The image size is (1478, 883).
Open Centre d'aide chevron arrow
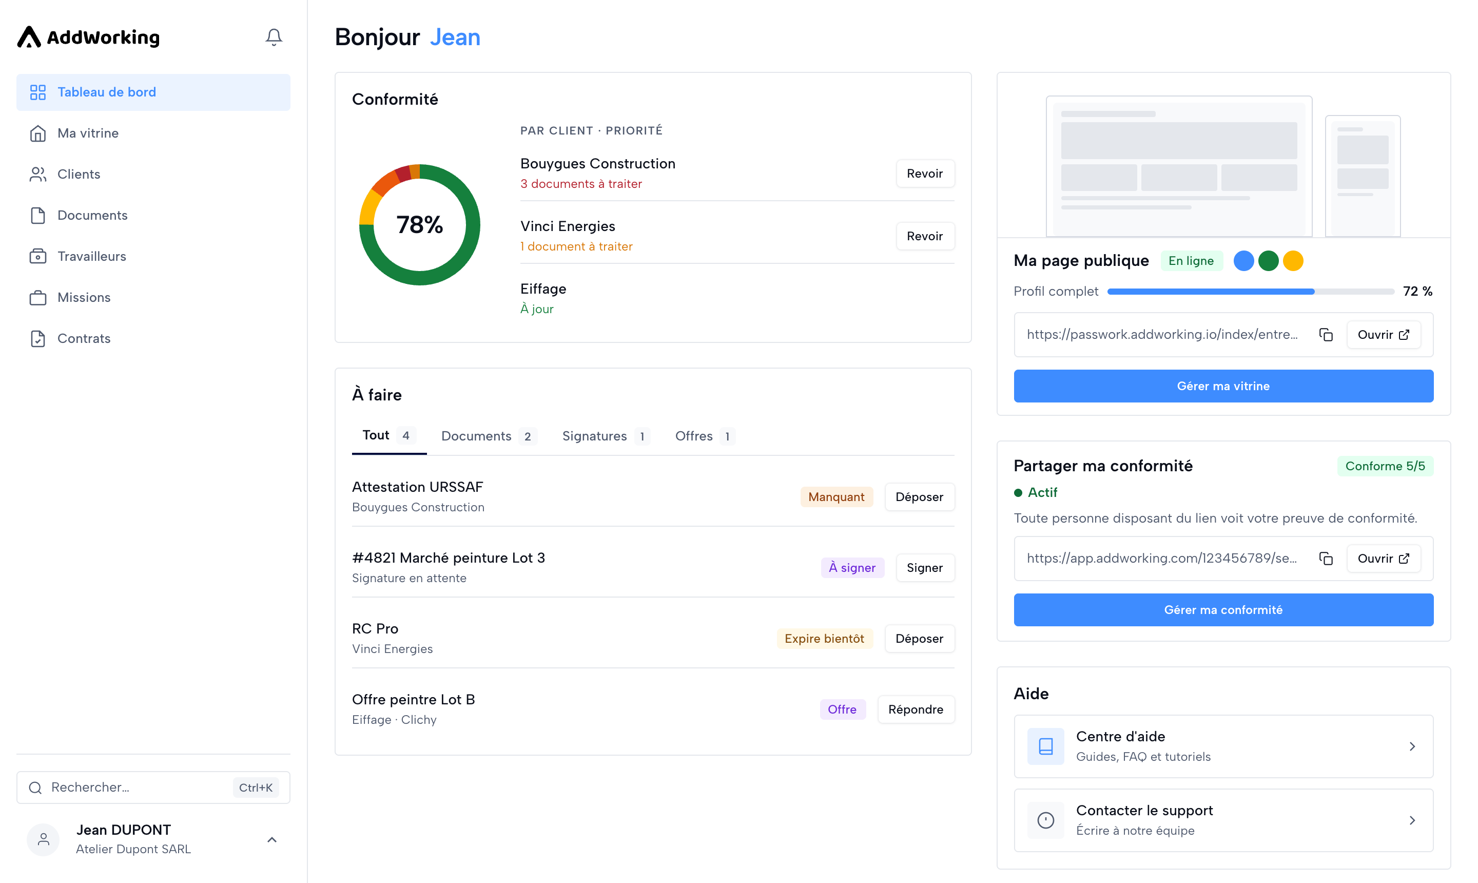[1412, 746]
